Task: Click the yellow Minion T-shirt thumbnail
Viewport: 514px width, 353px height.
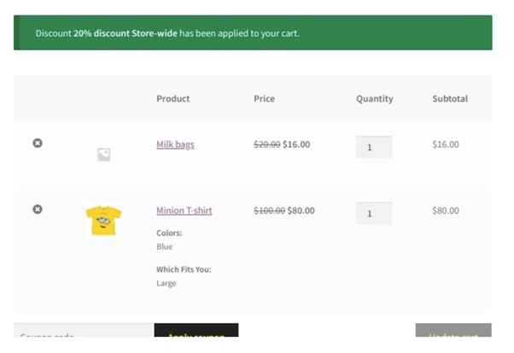Action: 103,221
